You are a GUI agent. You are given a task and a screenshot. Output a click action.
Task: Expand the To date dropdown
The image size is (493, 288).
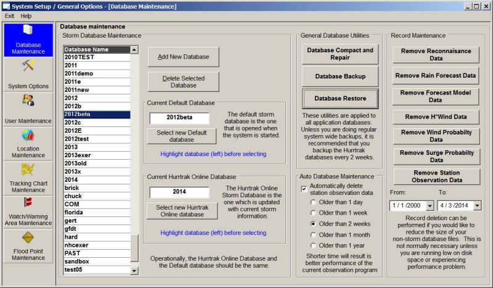click(x=476, y=205)
